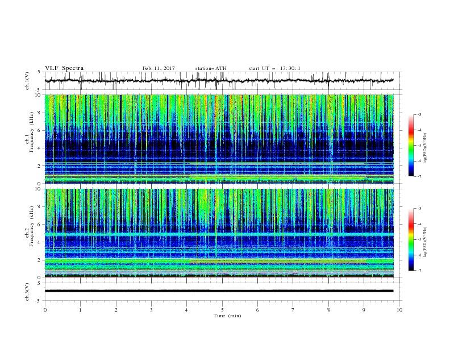Select the date text "Feb. 11, 2017"
Screen dimensions: 450x348
[x=159, y=68]
